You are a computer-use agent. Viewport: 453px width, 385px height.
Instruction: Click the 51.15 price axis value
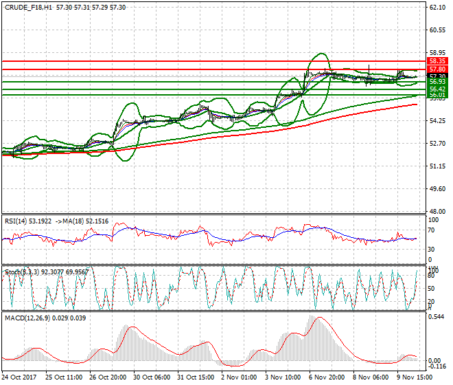coord(437,166)
